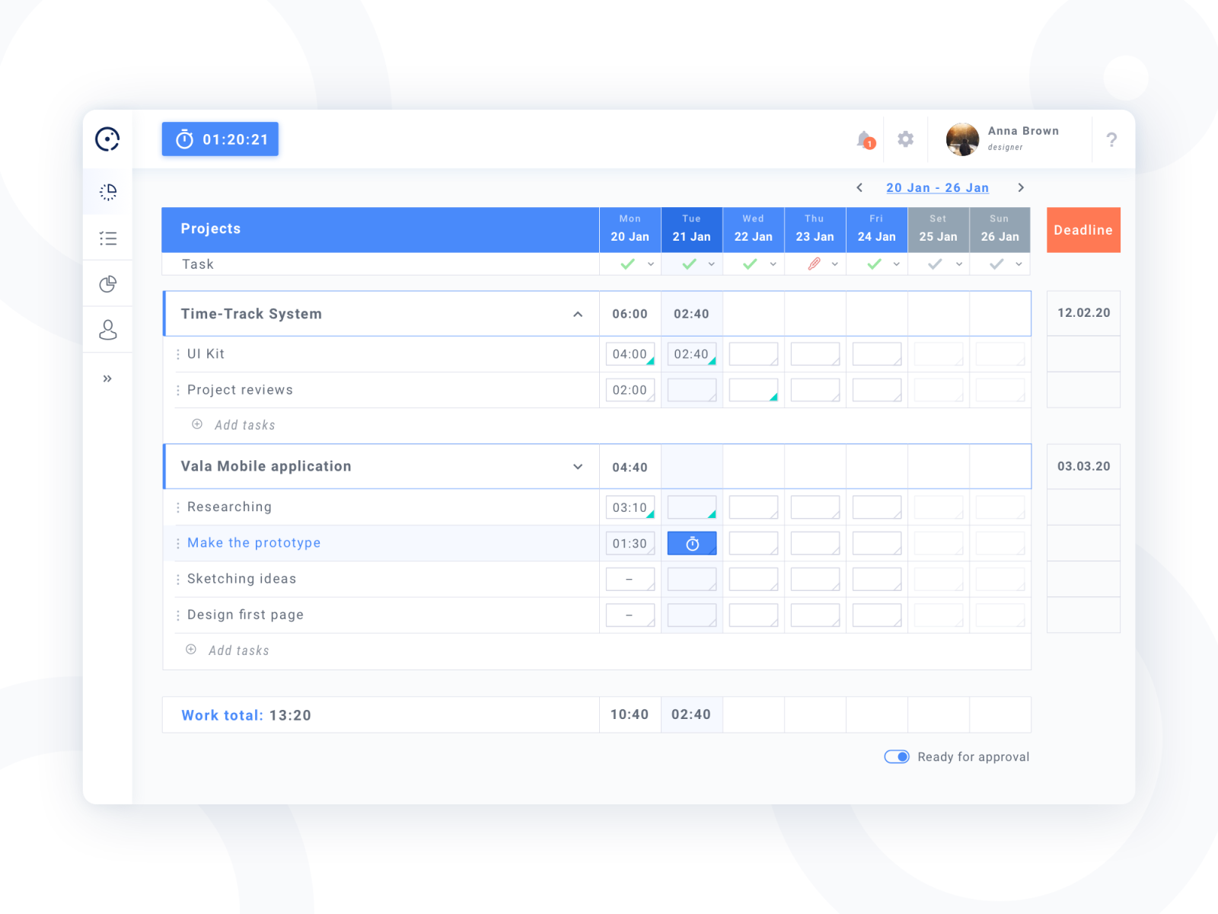Select the Make the prototype task
1218x914 pixels.
[253, 542]
